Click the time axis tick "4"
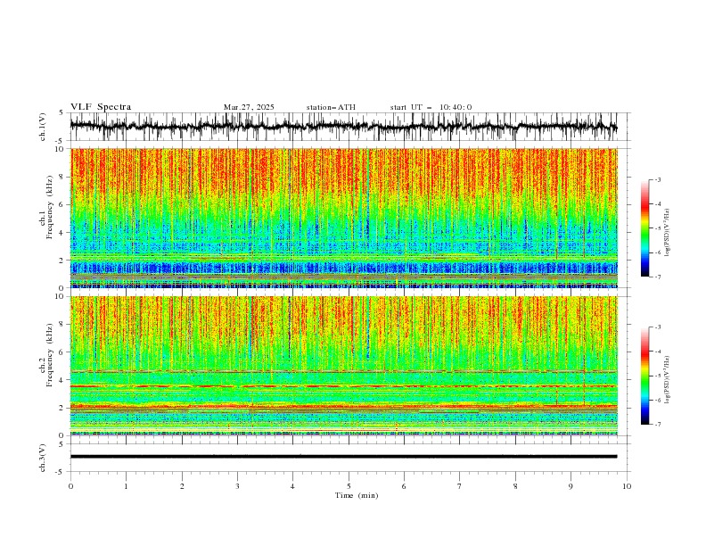The width and height of the screenshot is (706, 546). (292, 486)
